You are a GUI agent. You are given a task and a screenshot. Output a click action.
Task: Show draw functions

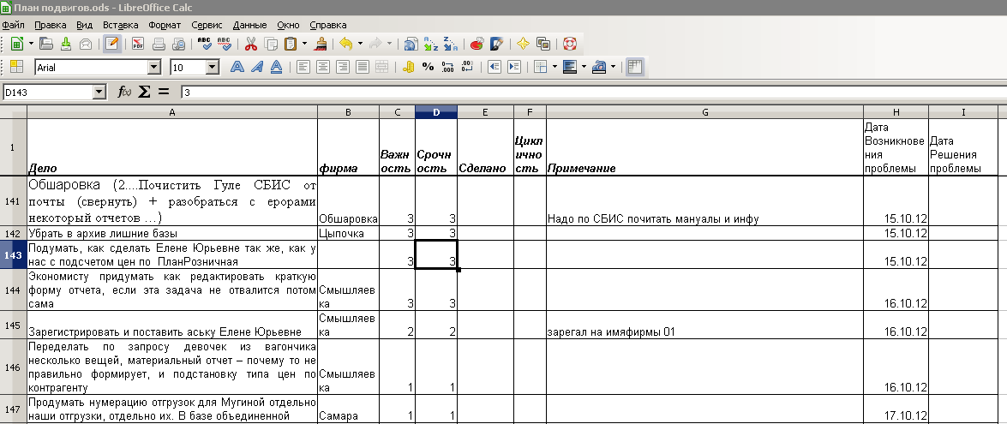coord(496,44)
